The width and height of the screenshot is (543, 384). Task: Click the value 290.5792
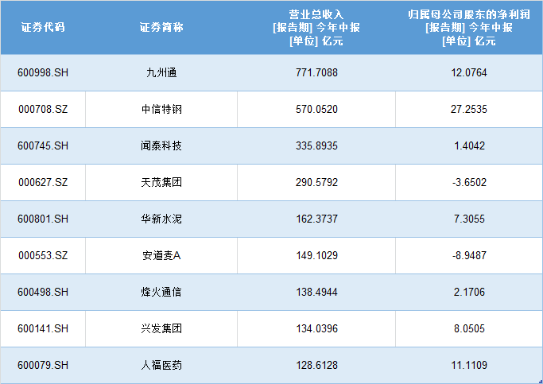pos(316,183)
